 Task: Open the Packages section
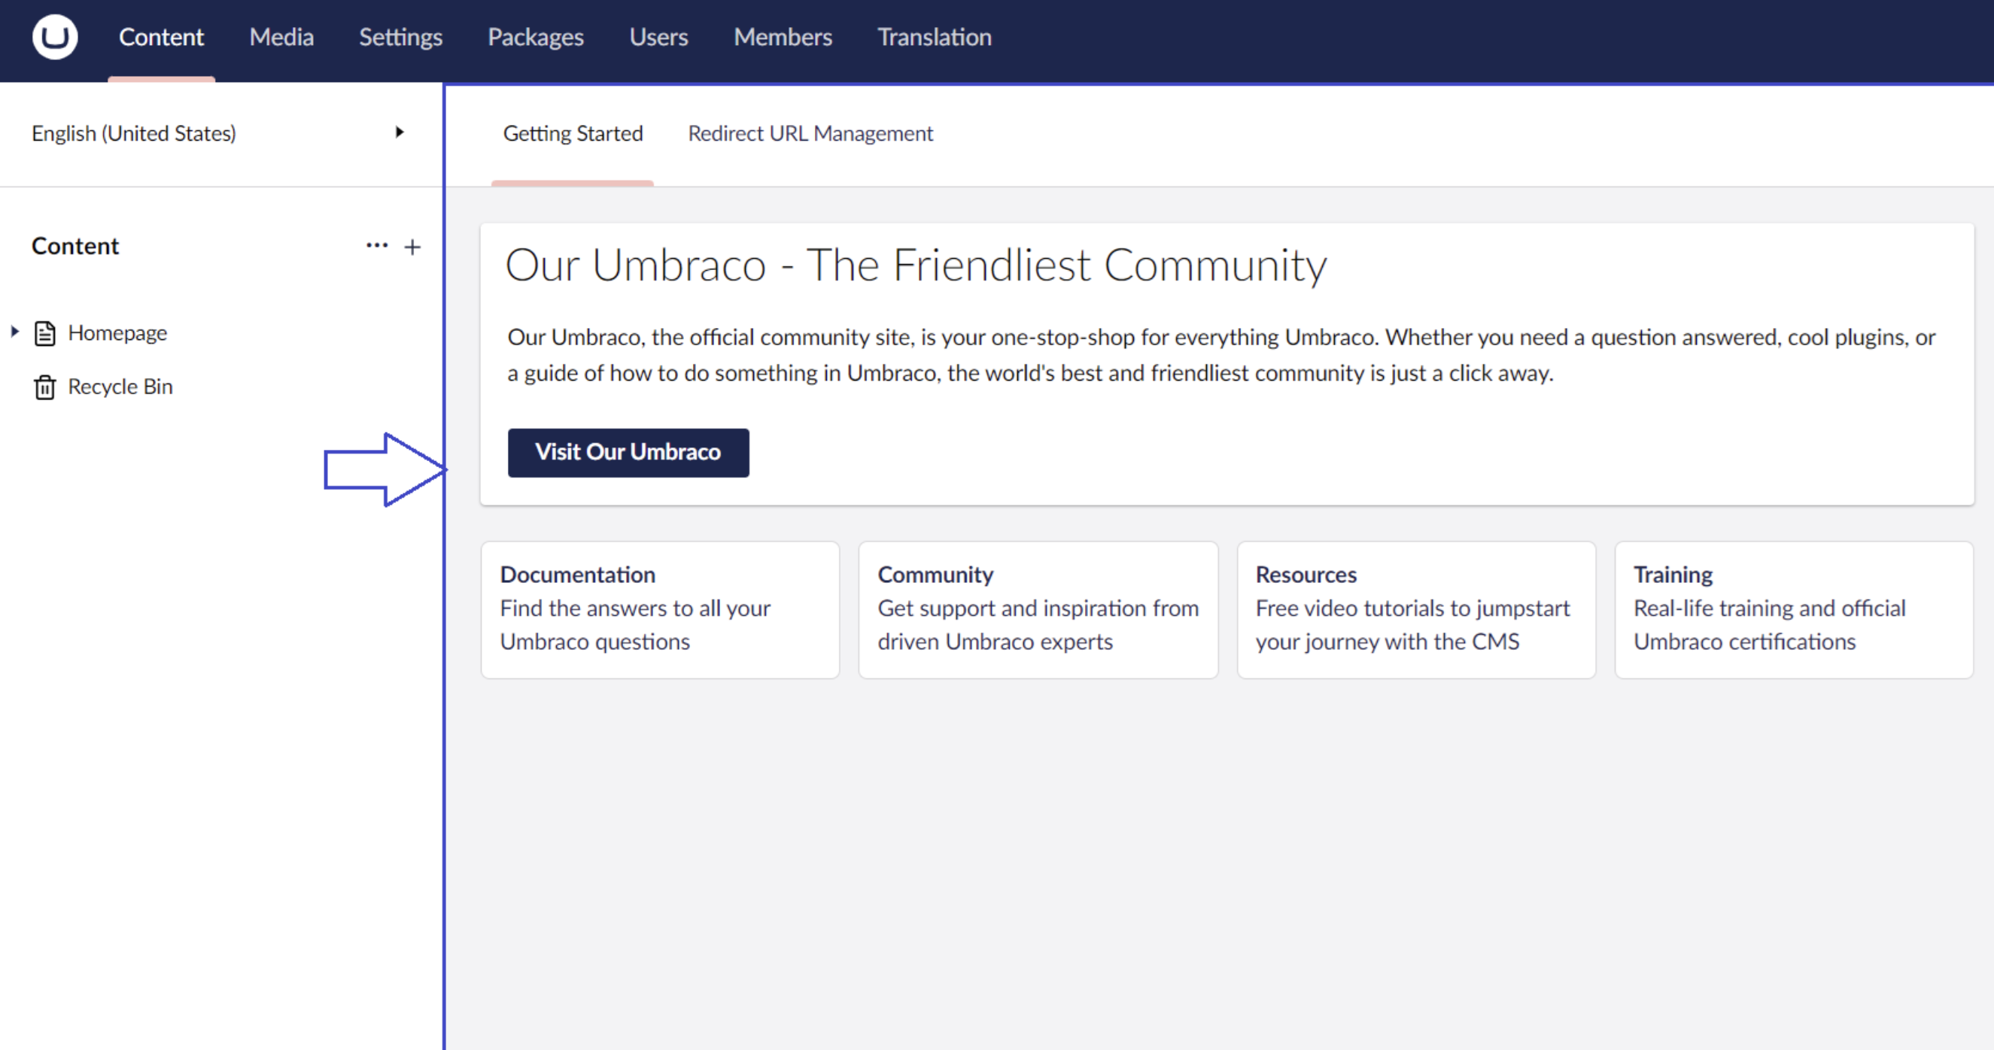point(535,36)
